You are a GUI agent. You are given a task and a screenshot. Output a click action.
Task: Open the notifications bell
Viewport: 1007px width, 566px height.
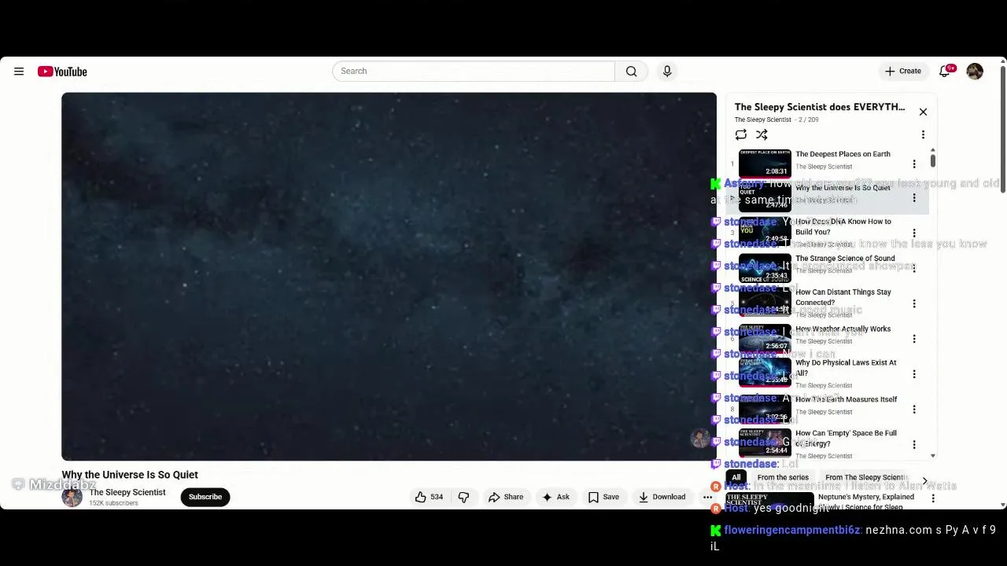click(945, 72)
